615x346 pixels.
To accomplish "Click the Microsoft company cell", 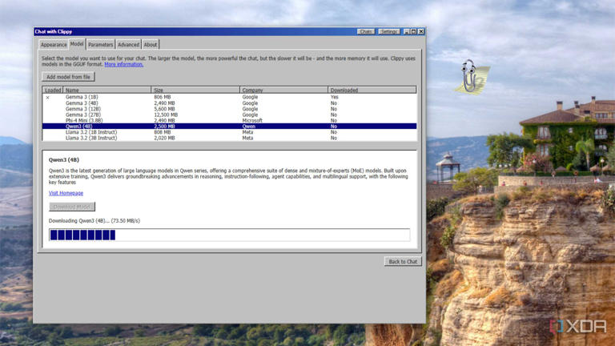I will tap(252, 120).
